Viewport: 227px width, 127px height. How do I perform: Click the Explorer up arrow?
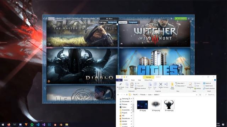coord(127,95)
